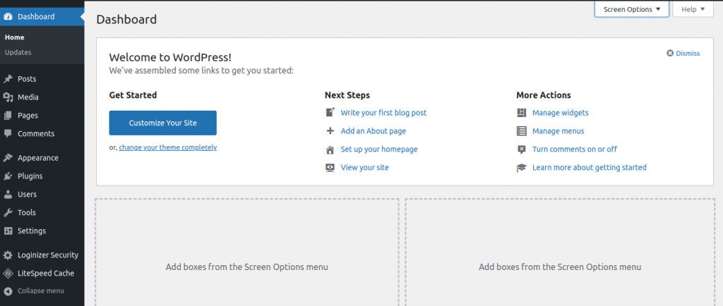Click the menu list icon beside Manage menus
Viewport: 723px width, 306px height.
[522, 131]
